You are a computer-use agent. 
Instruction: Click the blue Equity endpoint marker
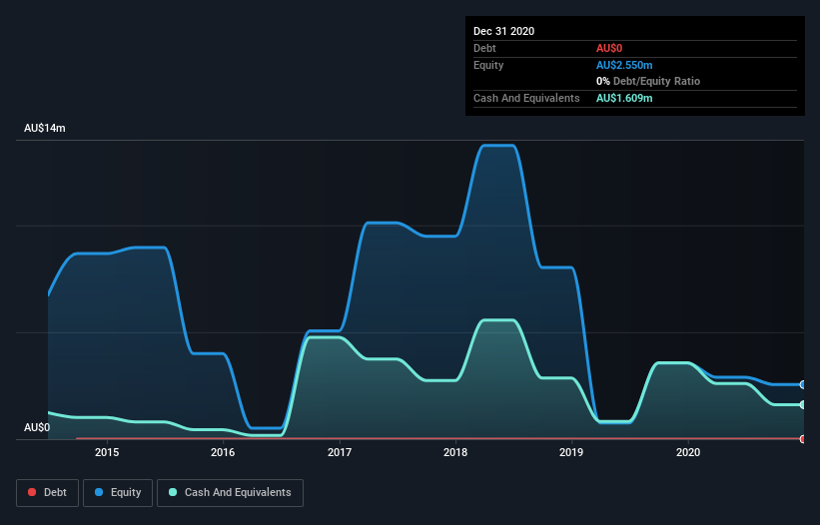803,384
